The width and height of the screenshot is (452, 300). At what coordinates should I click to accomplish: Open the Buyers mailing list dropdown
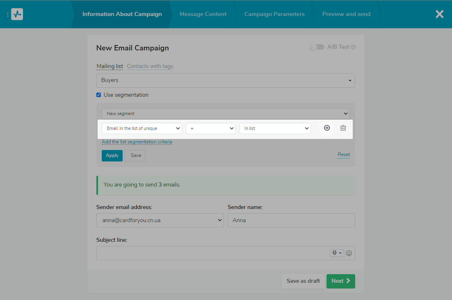pos(226,80)
